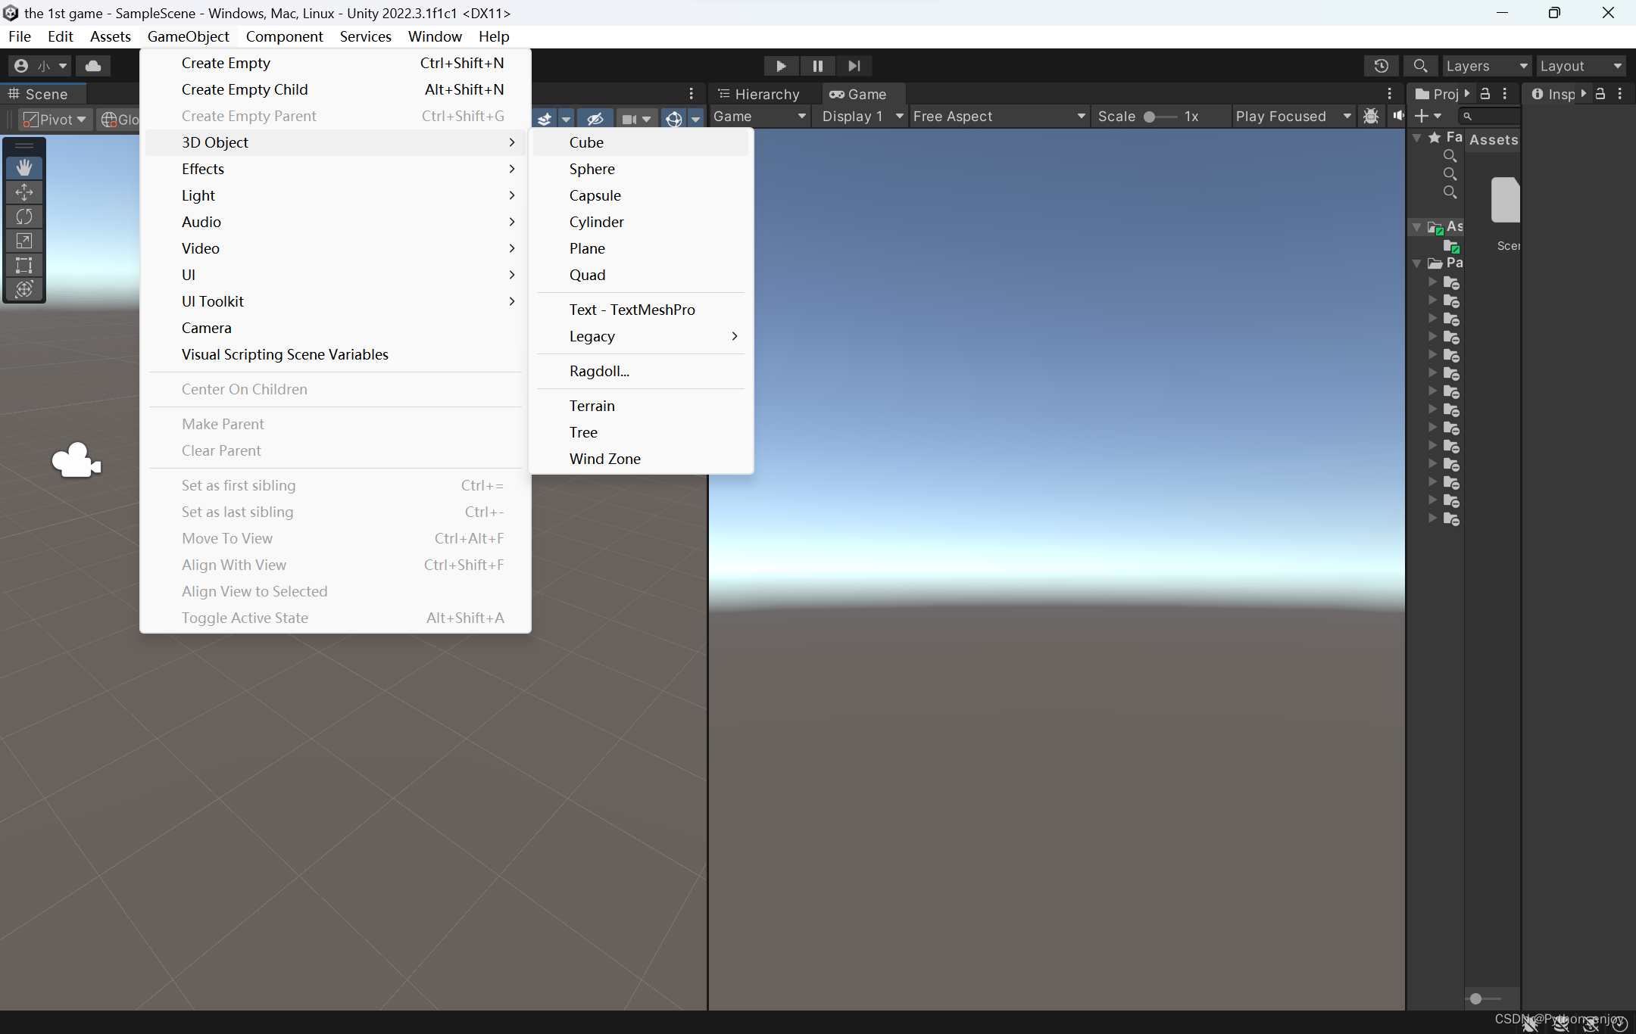Open the Pivot dropdown
The image size is (1636, 1034).
[55, 119]
